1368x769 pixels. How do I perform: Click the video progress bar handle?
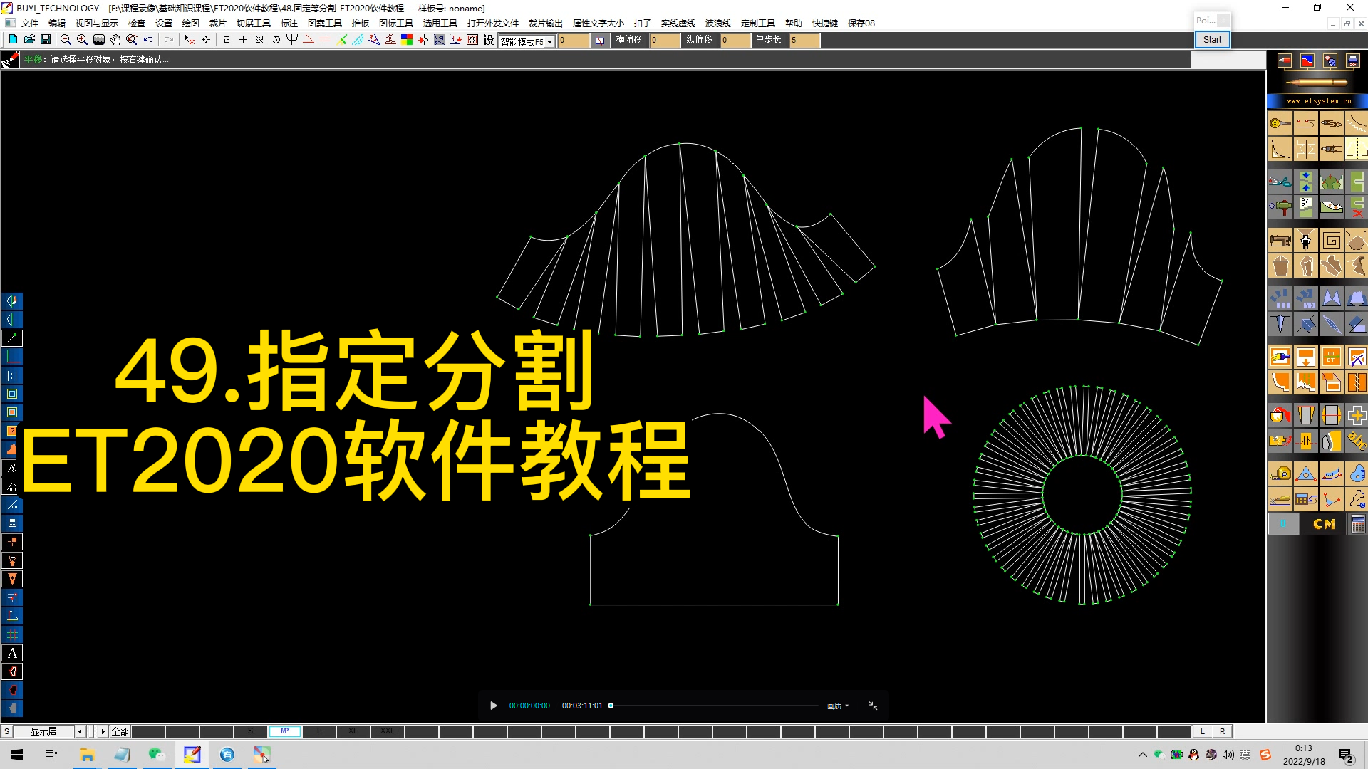(x=611, y=706)
